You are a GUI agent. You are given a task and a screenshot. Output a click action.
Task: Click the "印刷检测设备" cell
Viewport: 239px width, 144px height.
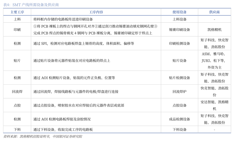[179, 43]
